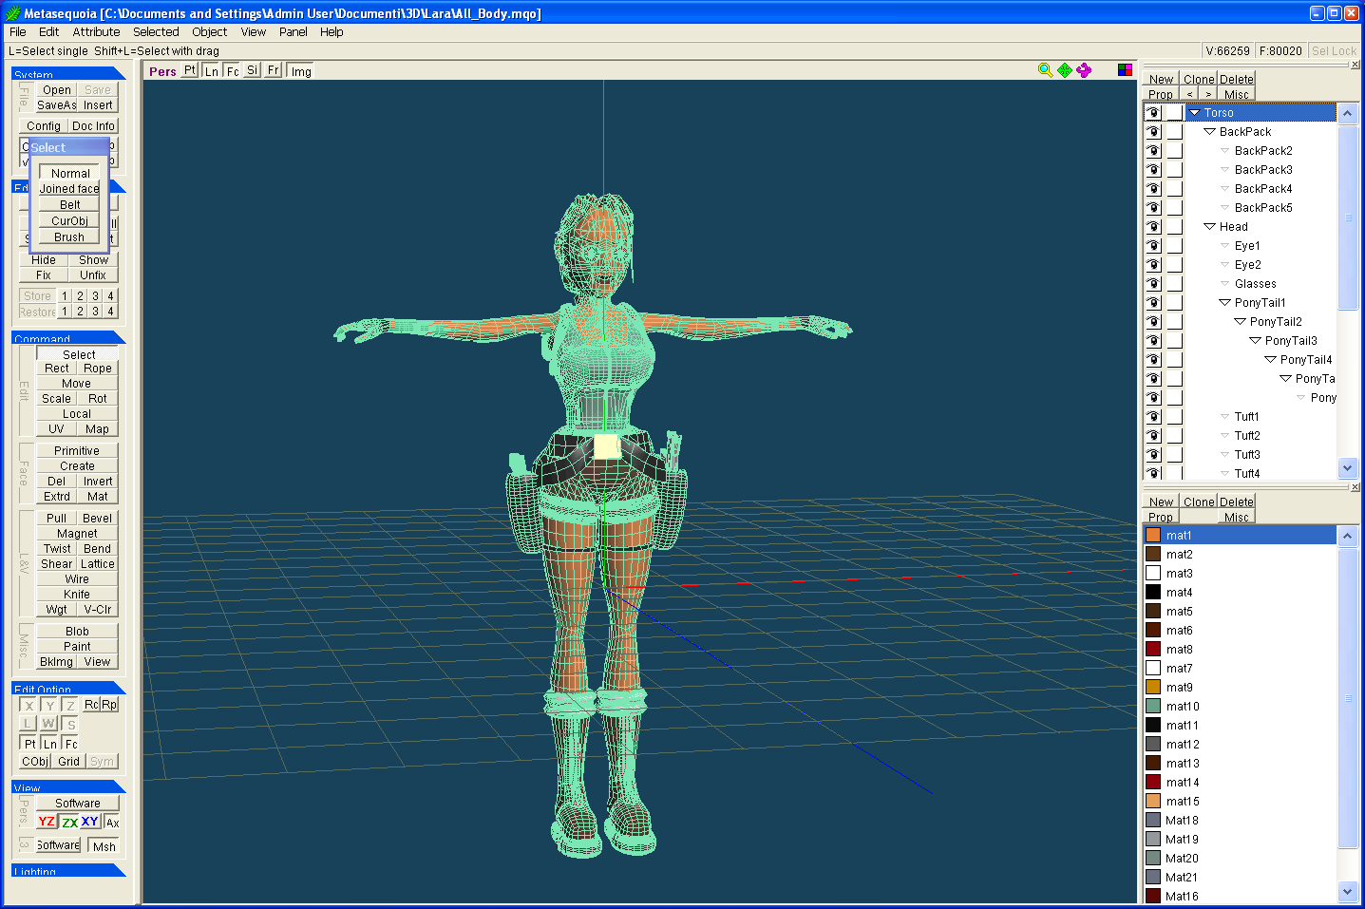
Task: Click the '>' move-object-right button
Action: coord(1208,94)
